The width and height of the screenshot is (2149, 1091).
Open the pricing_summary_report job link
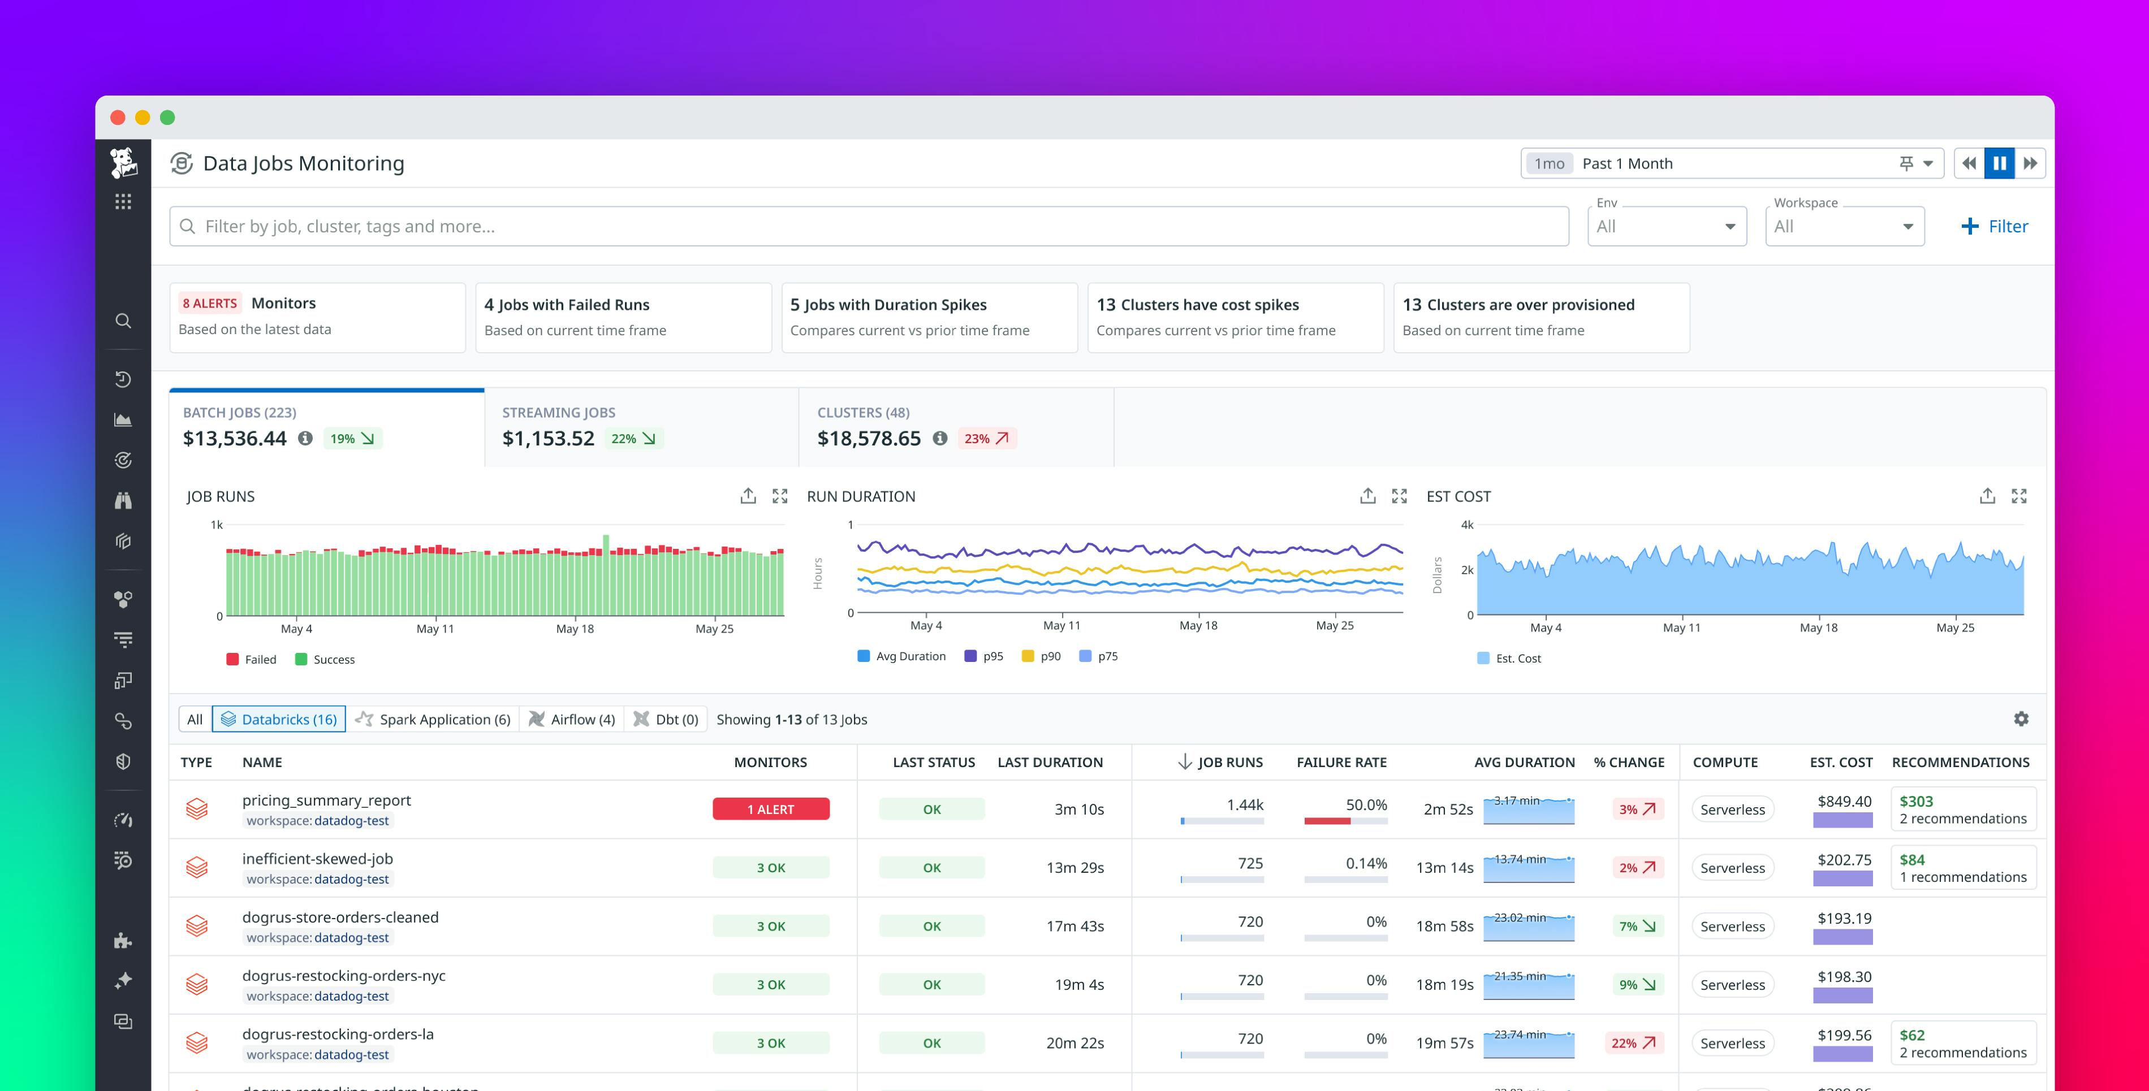326,800
